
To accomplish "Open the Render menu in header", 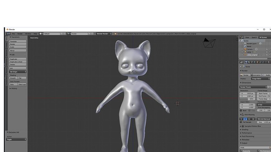I will [x=20, y=34].
